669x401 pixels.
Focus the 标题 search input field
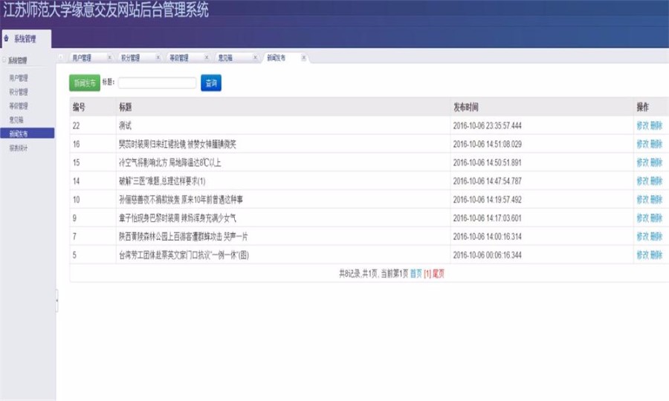(157, 82)
